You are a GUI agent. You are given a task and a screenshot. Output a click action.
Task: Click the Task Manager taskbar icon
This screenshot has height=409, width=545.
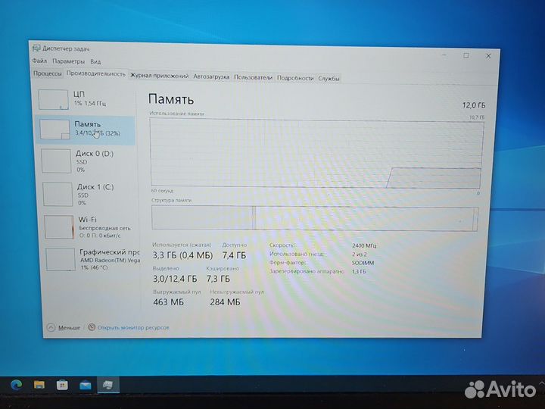(108, 385)
